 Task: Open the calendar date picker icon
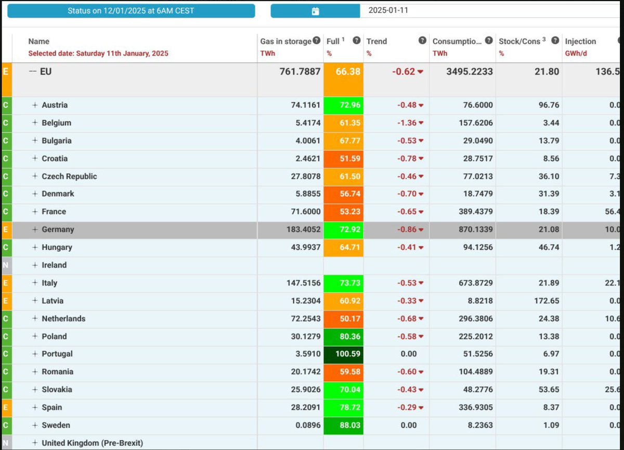pyautogui.click(x=315, y=11)
